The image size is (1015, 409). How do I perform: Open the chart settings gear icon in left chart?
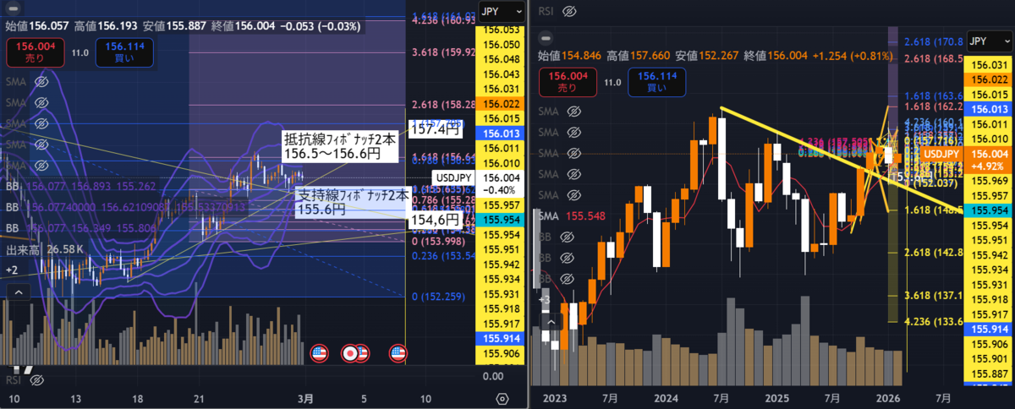coord(502,398)
